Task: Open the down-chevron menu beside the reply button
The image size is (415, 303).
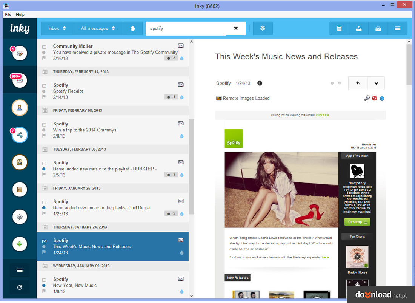Action: [376, 83]
